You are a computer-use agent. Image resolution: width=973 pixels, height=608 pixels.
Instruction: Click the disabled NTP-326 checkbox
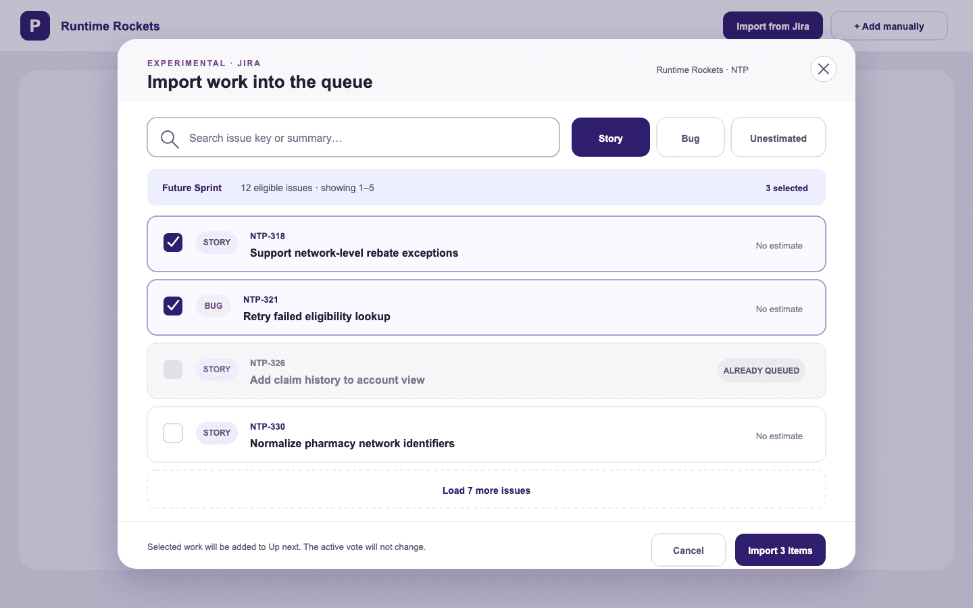[173, 370]
